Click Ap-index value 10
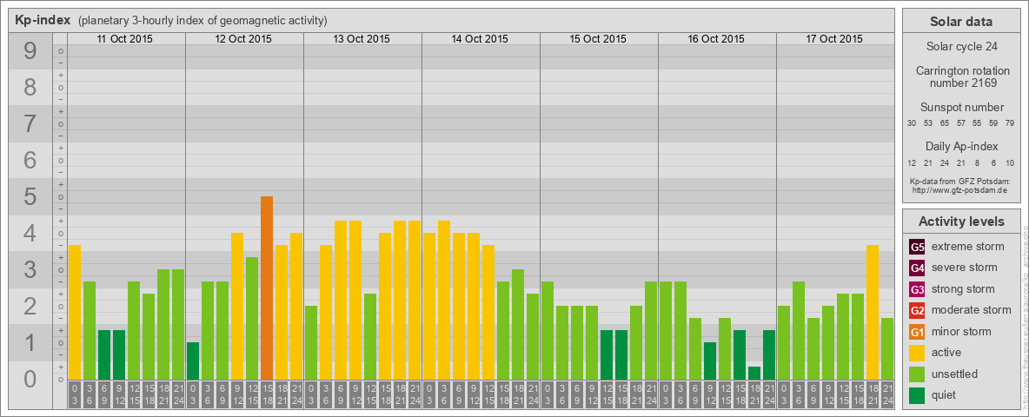This screenshot has height=417, width=1029. [1010, 162]
